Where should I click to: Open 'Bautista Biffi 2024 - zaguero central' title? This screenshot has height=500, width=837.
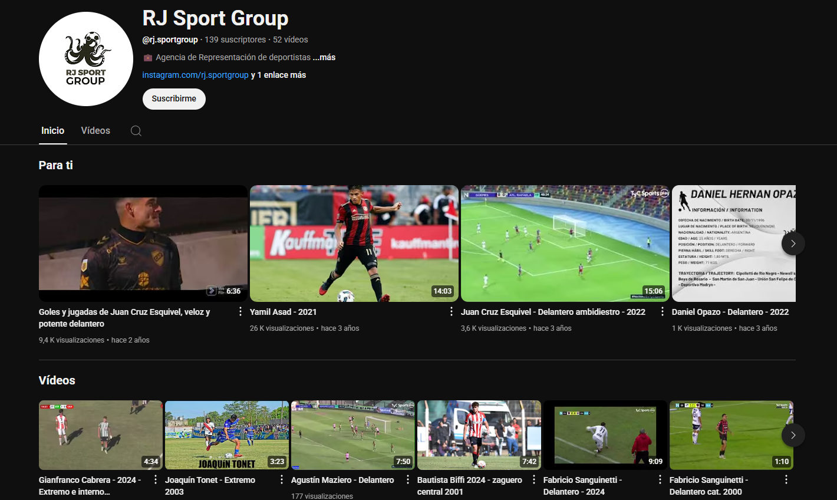[470, 486]
